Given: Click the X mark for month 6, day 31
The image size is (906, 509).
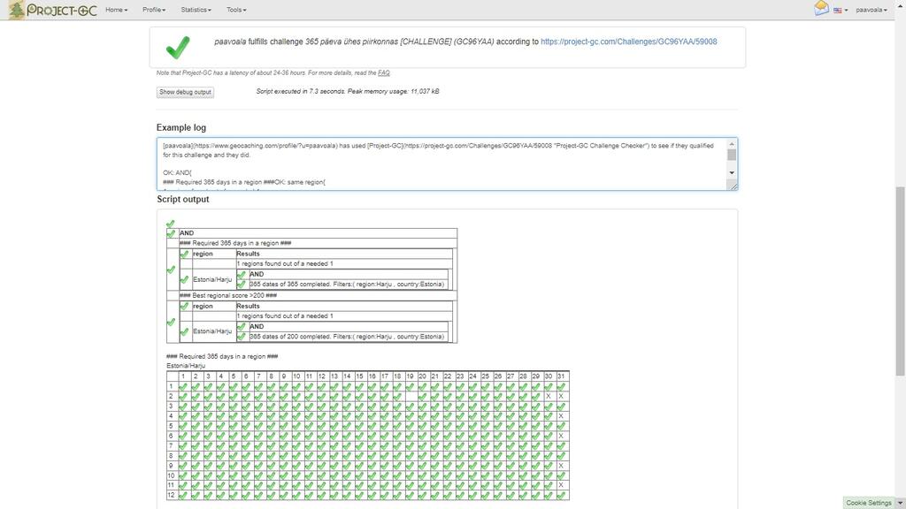Looking at the screenshot, I should [561, 436].
